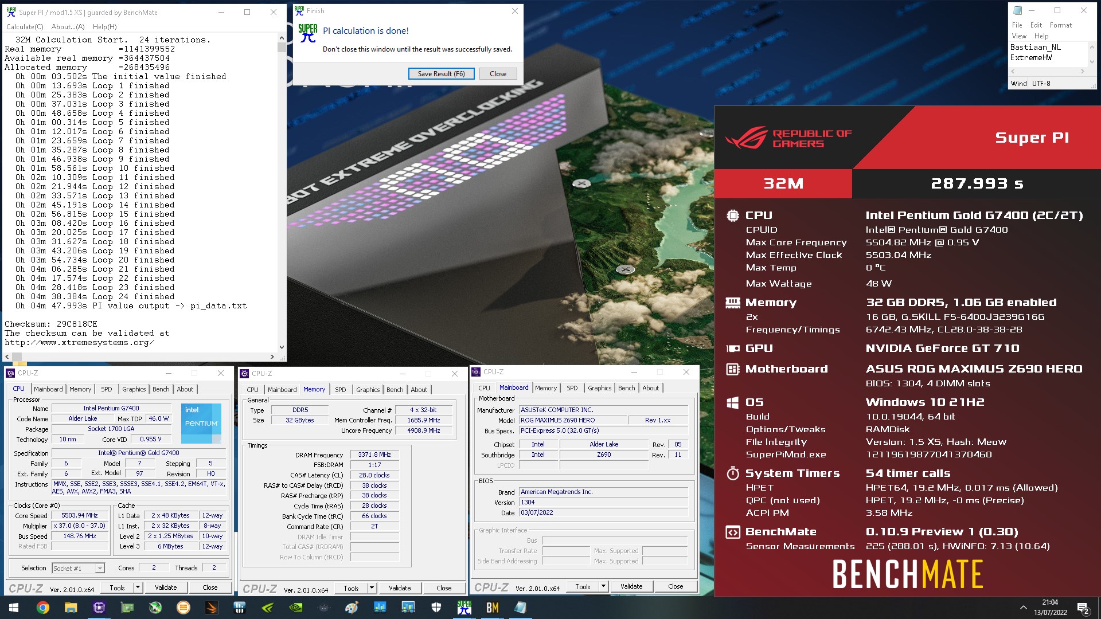Image resolution: width=1101 pixels, height=619 pixels.
Task: Click the BenchMate 287.993 s result
Action: tap(977, 183)
